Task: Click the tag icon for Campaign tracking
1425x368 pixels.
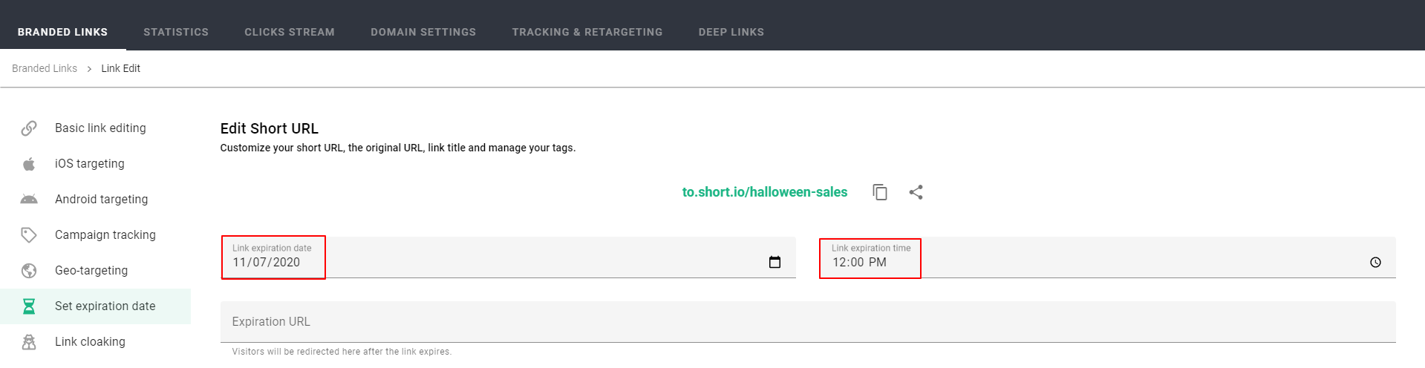Action: [29, 235]
